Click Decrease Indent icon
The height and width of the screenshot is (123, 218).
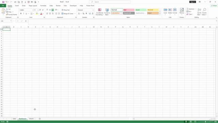[x=56, y=14]
